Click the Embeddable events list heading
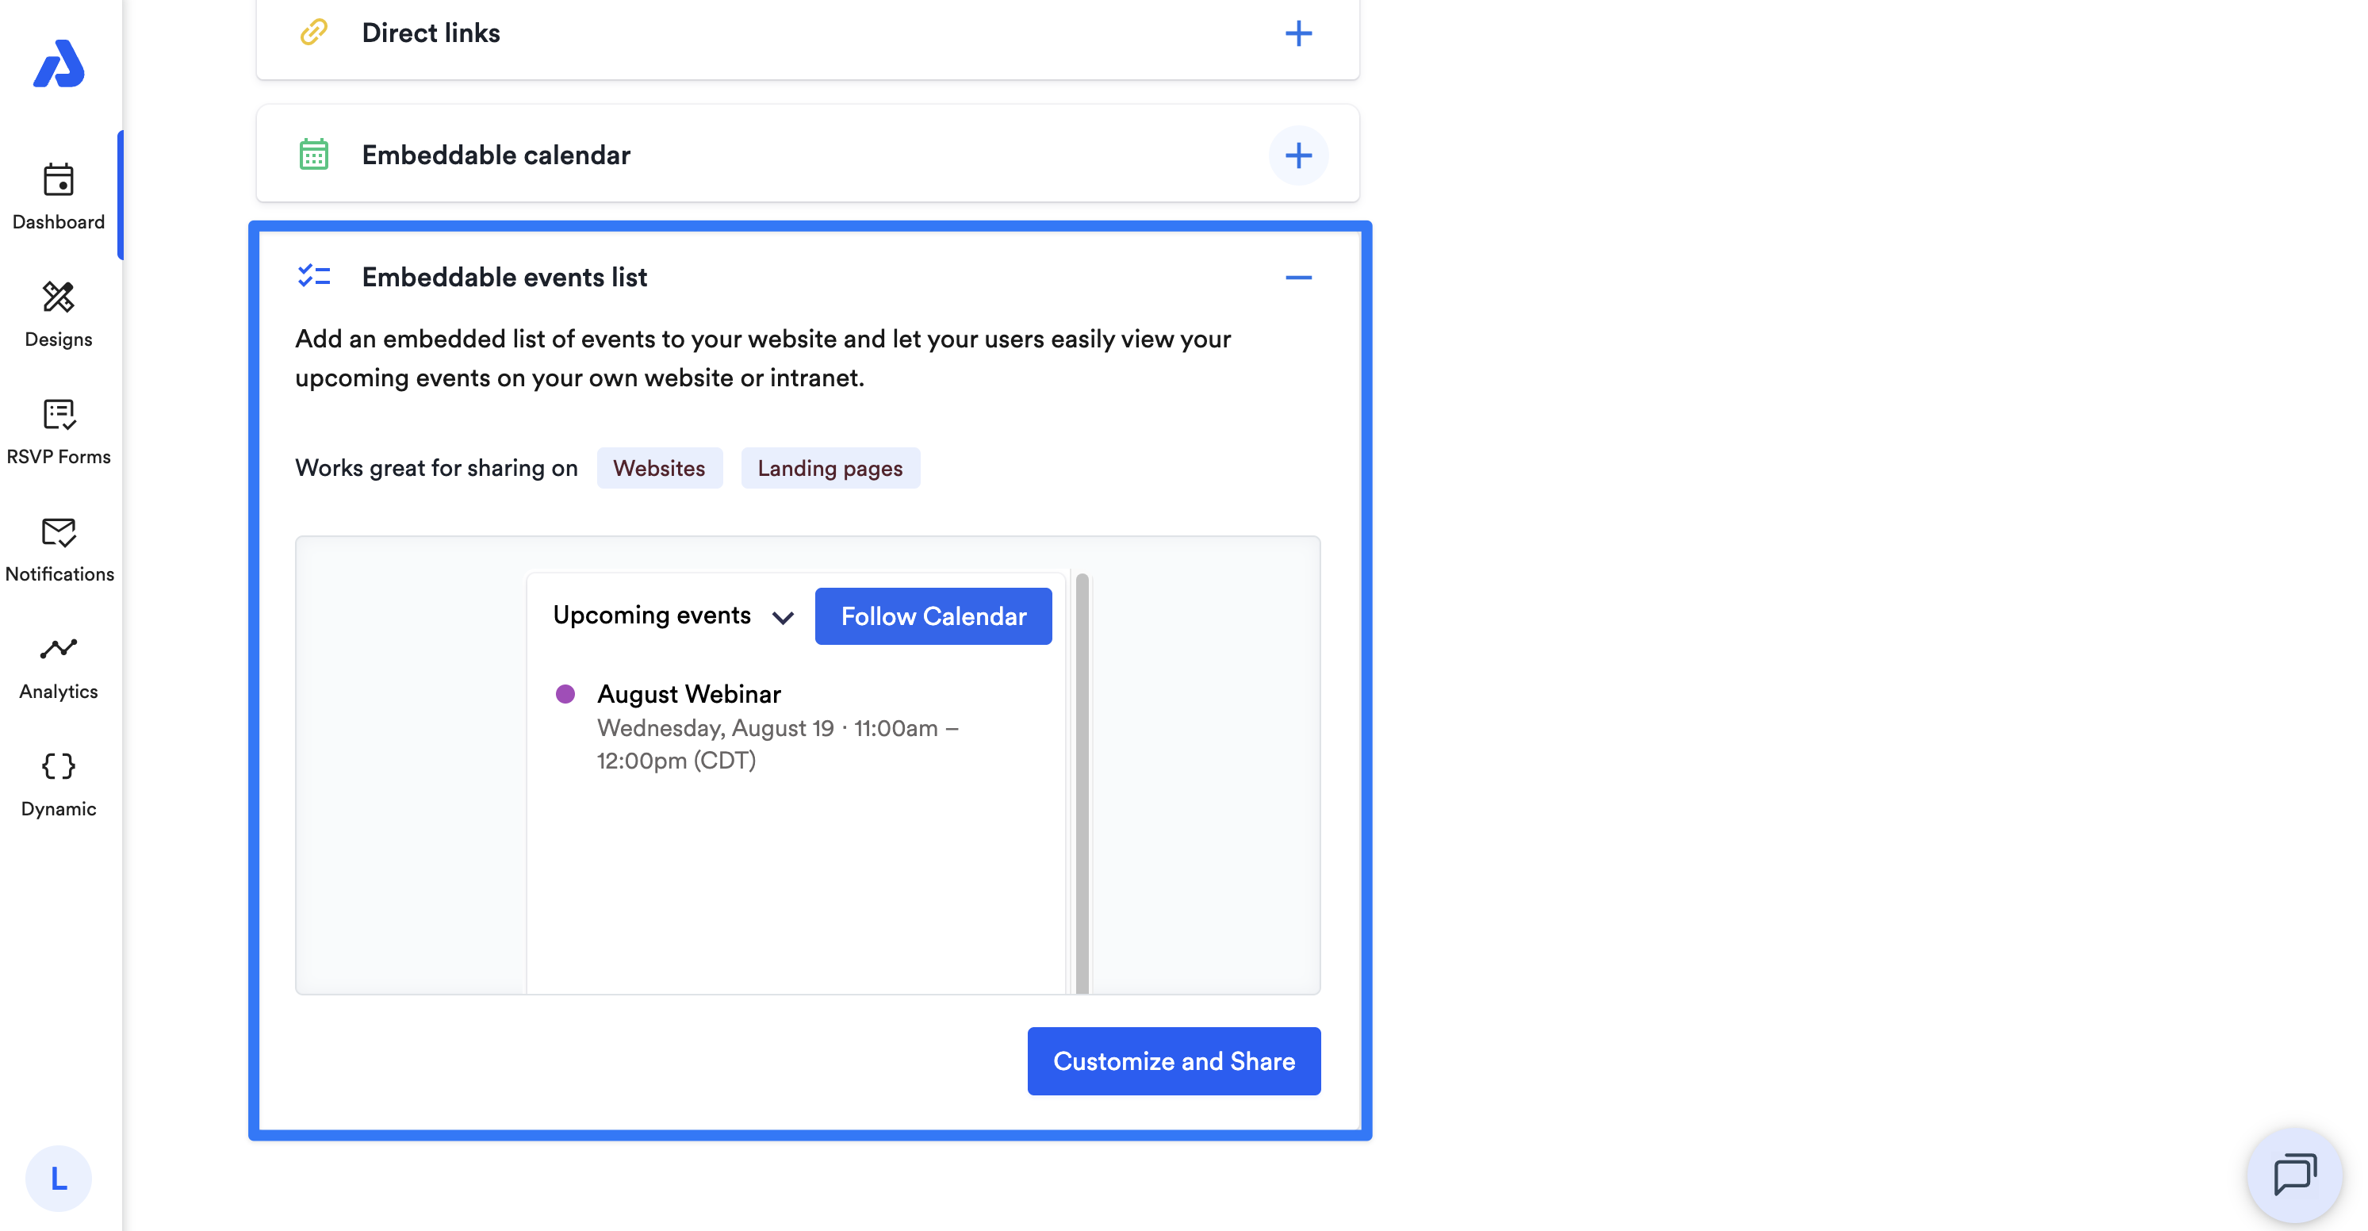Image resolution: width=2368 pixels, height=1231 pixels. click(504, 277)
